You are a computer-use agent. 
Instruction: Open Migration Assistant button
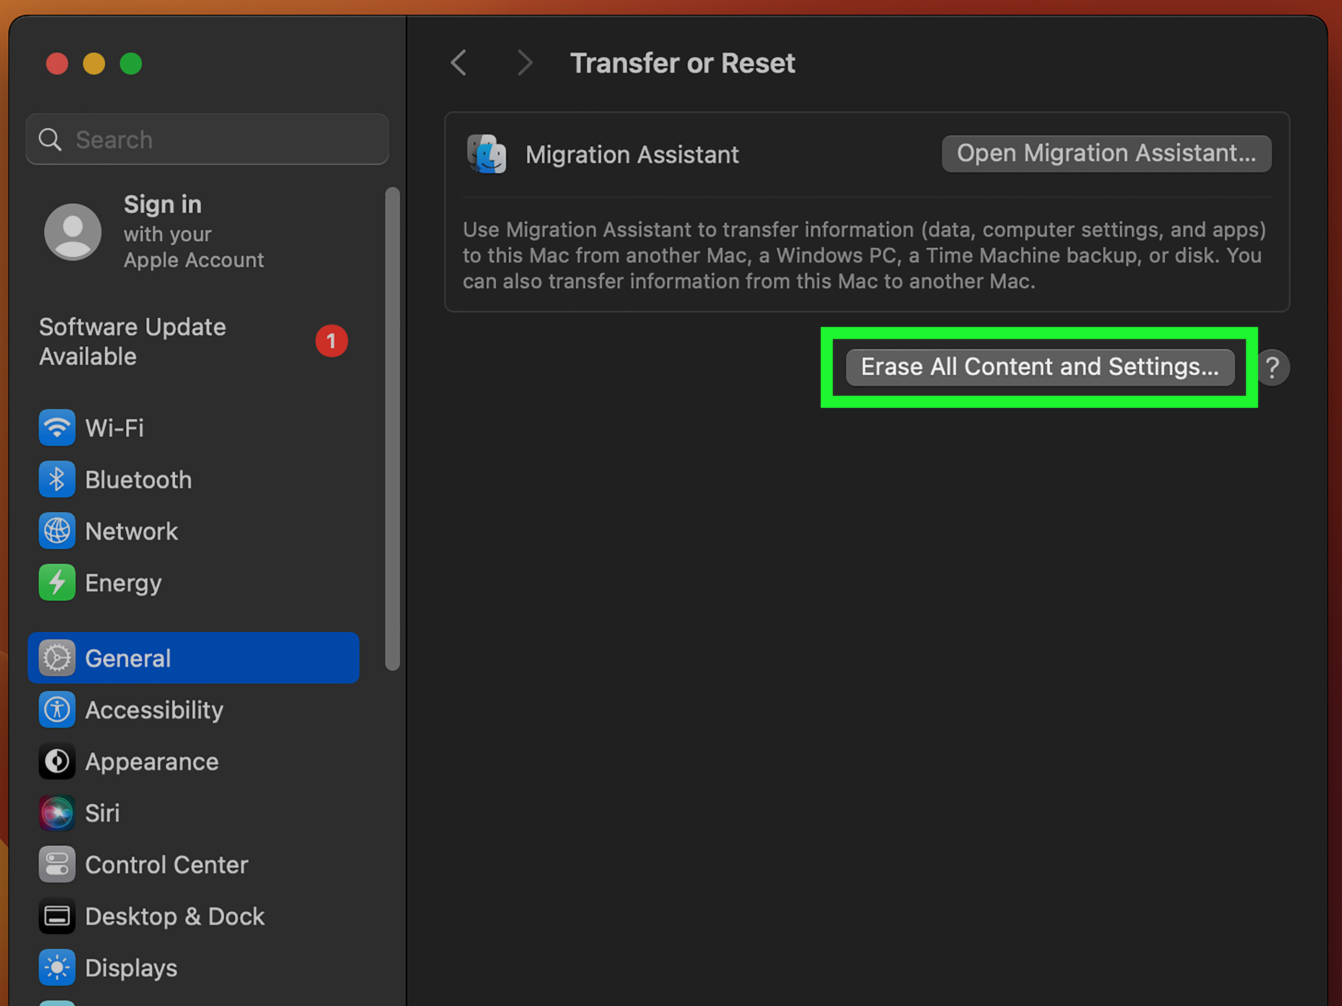coord(1106,153)
